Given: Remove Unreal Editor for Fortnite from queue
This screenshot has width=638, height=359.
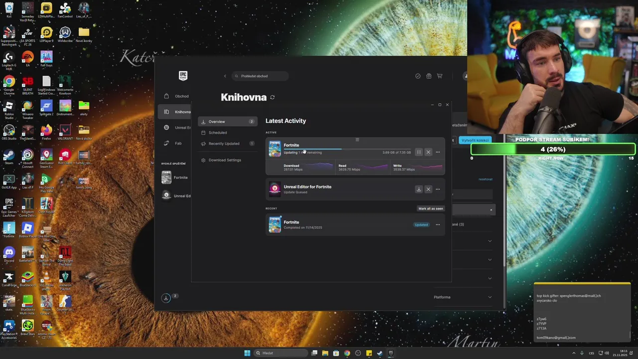Looking at the screenshot, I should coord(428,189).
